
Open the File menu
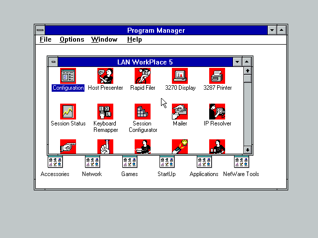46,40
